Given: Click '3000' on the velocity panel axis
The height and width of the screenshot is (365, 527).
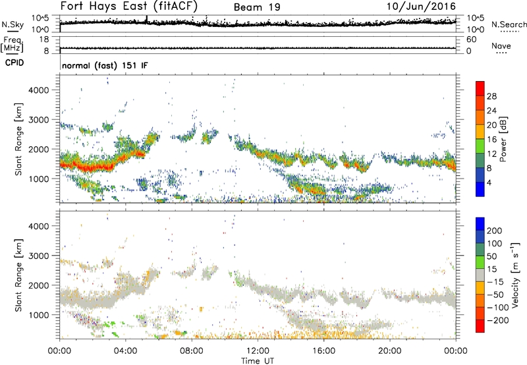Looking at the screenshot, I should 39,256.
